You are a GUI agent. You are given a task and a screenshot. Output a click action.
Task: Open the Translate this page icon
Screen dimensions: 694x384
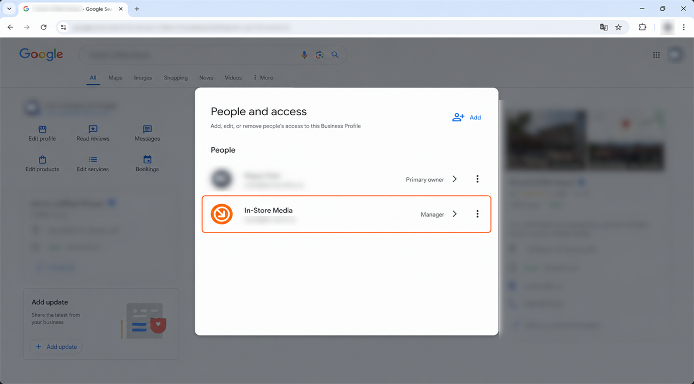[x=604, y=27]
